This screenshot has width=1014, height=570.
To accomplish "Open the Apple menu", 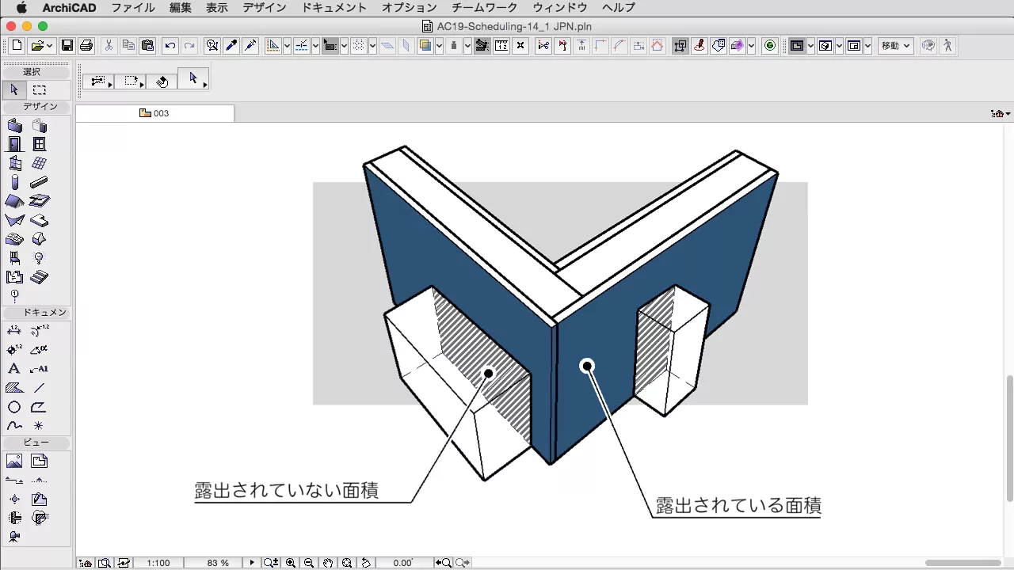I will coord(21,8).
